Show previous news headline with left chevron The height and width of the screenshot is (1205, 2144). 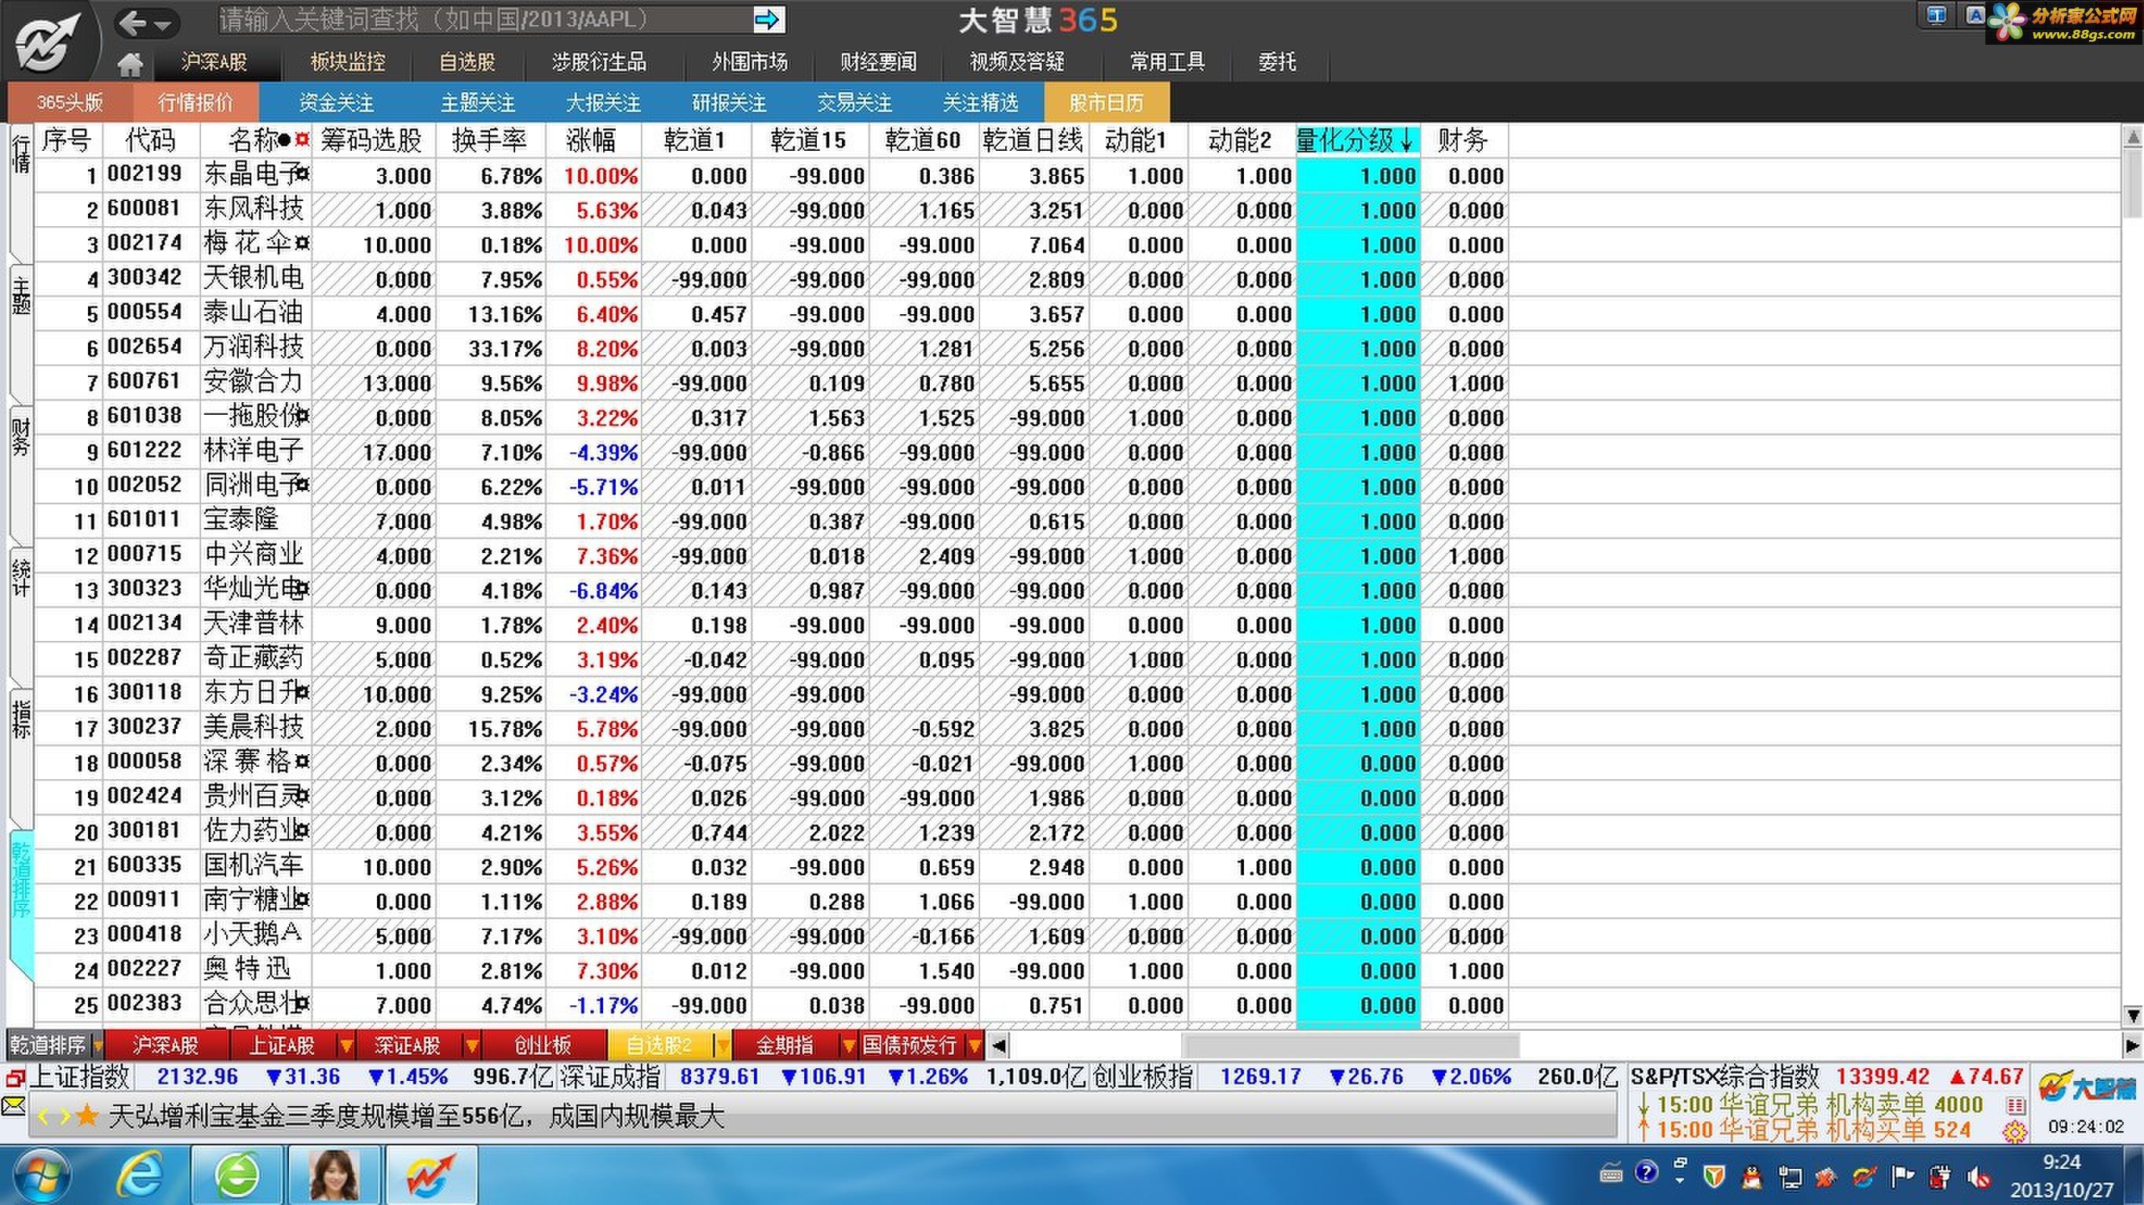pyautogui.click(x=43, y=1117)
